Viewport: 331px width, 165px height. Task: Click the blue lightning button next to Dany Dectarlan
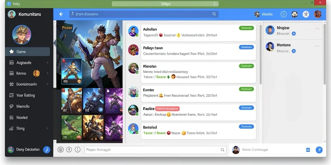(x=47, y=150)
